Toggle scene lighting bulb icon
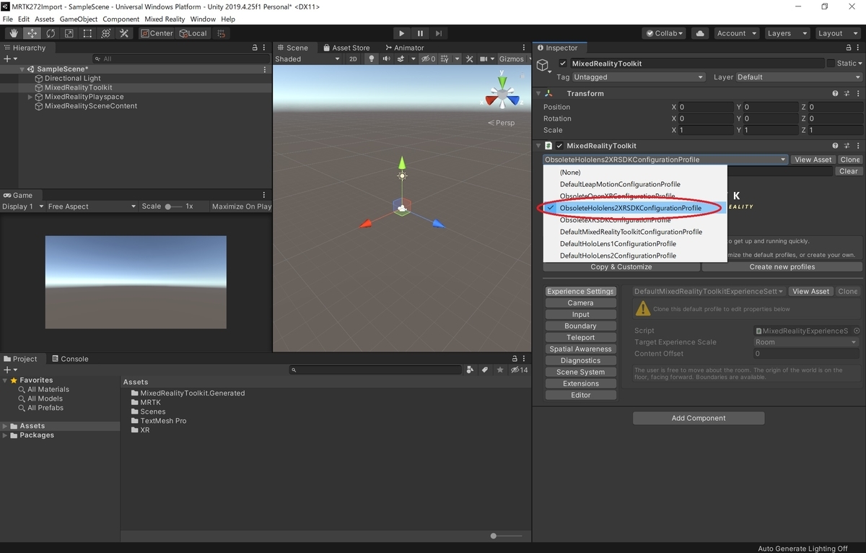 click(x=372, y=59)
